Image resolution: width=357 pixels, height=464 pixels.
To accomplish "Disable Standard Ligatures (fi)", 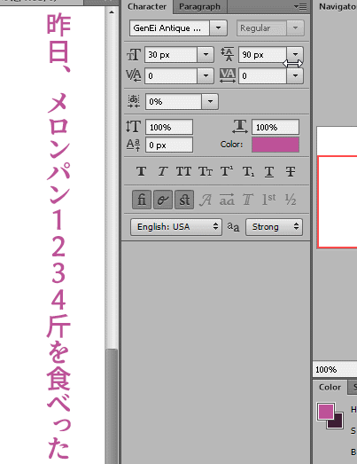I will point(142,200).
